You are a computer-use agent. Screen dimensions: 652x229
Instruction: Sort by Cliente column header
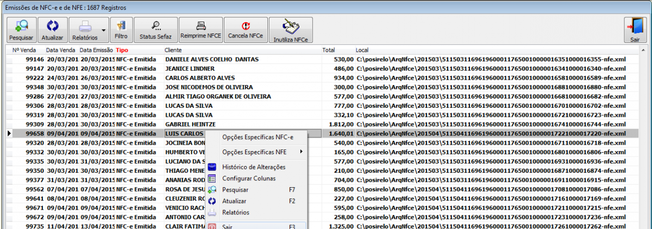pos(173,50)
